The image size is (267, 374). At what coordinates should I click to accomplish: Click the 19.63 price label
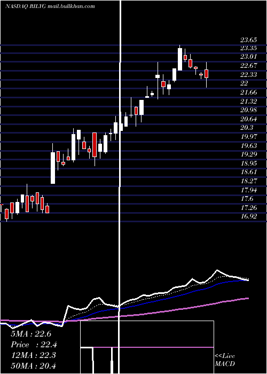tap(248, 145)
